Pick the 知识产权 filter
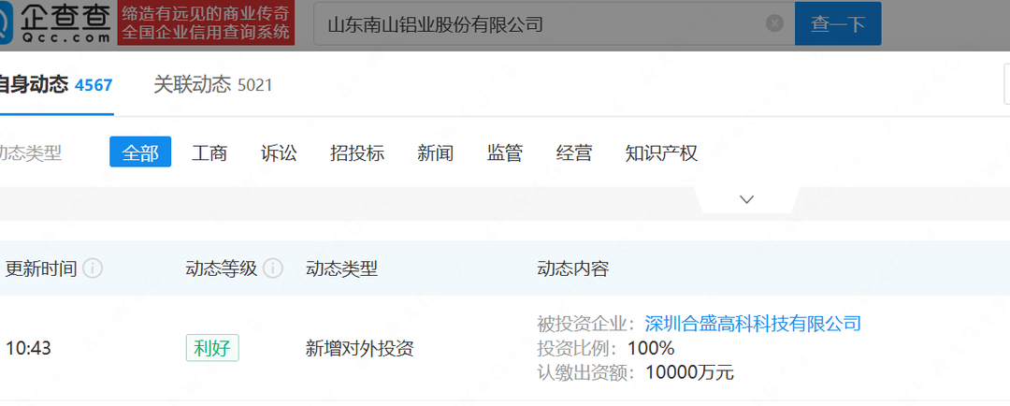1010x406 pixels. click(661, 152)
